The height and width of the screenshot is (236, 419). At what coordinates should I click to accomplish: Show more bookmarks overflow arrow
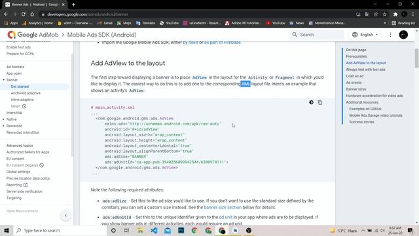coord(384,23)
